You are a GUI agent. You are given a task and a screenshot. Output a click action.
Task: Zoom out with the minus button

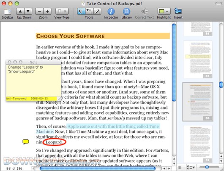pyautogui.click(x=39, y=11)
